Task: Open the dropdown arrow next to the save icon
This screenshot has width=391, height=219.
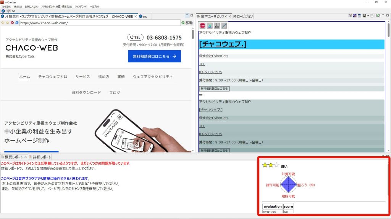Action: (368, 15)
